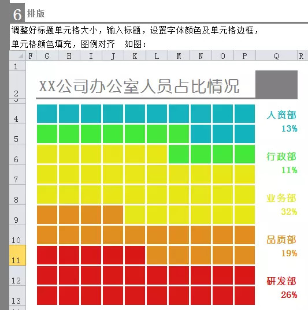308x310 pixels.
Task: Click teal cell P5
Action: (x=244, y=134)
